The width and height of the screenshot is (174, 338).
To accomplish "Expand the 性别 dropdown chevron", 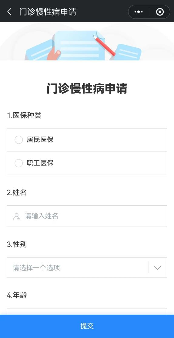I will (x=158, y=268).
